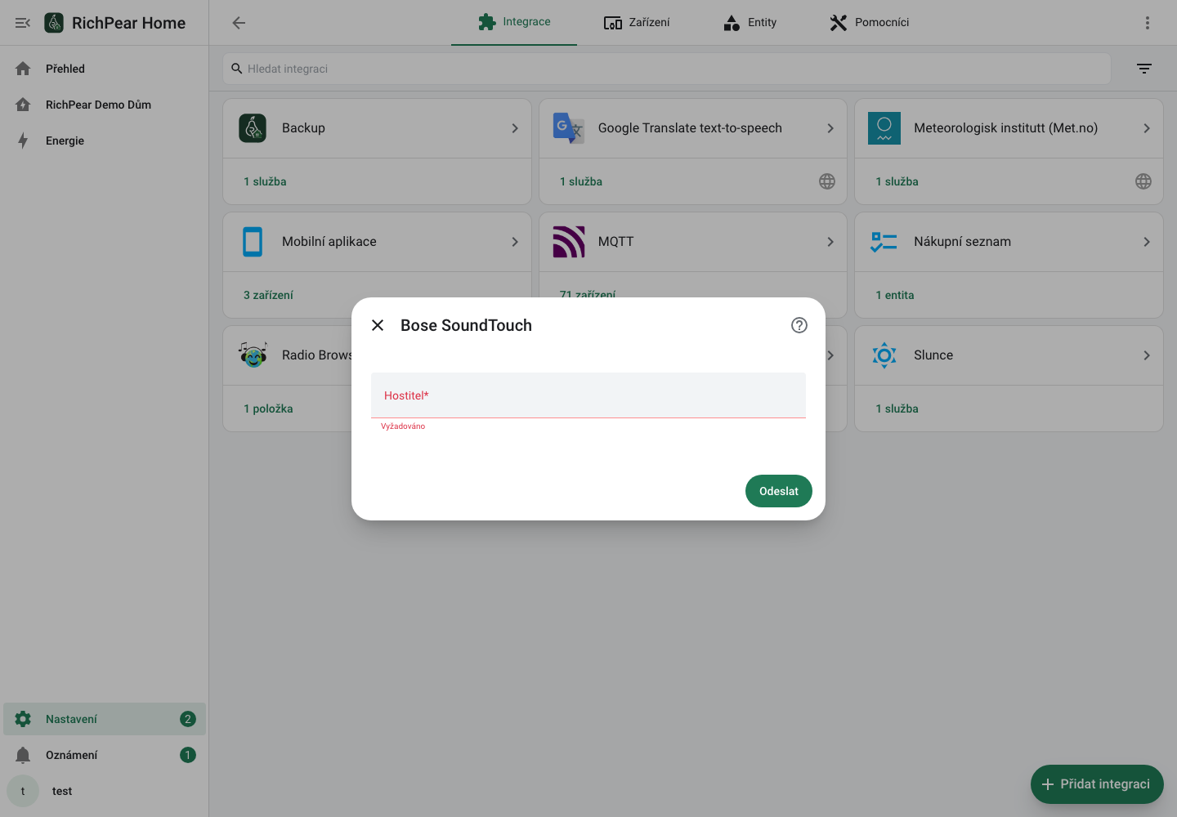Click the Přehled home icon
Image resolution: width=1177 pixels, height=817 pixels.
click(x=23, y=69)
